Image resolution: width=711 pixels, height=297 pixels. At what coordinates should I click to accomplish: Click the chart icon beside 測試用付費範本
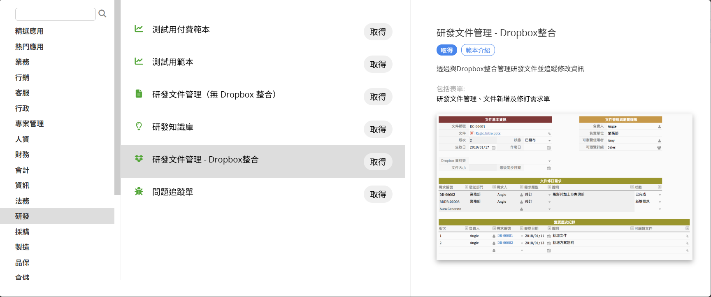pyautogui.click(x=139, y=29)
